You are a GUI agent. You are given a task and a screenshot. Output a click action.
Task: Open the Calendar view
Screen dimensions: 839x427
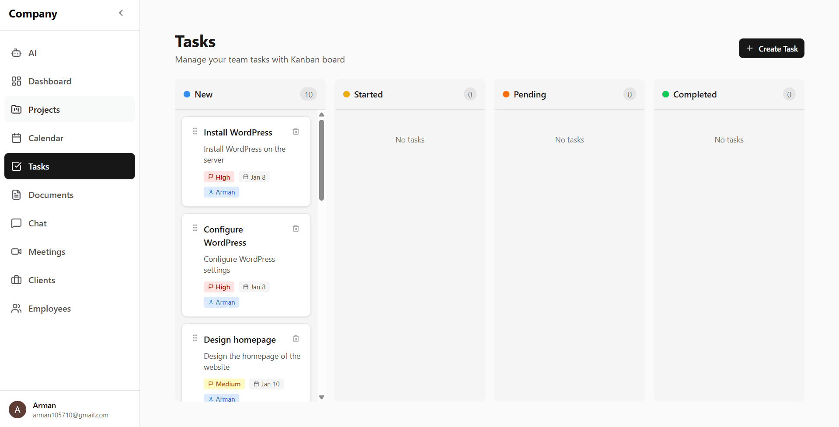[45, 138]
